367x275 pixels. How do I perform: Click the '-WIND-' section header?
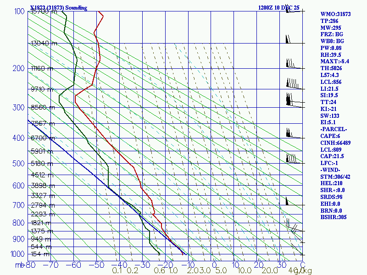coord(330,170)
